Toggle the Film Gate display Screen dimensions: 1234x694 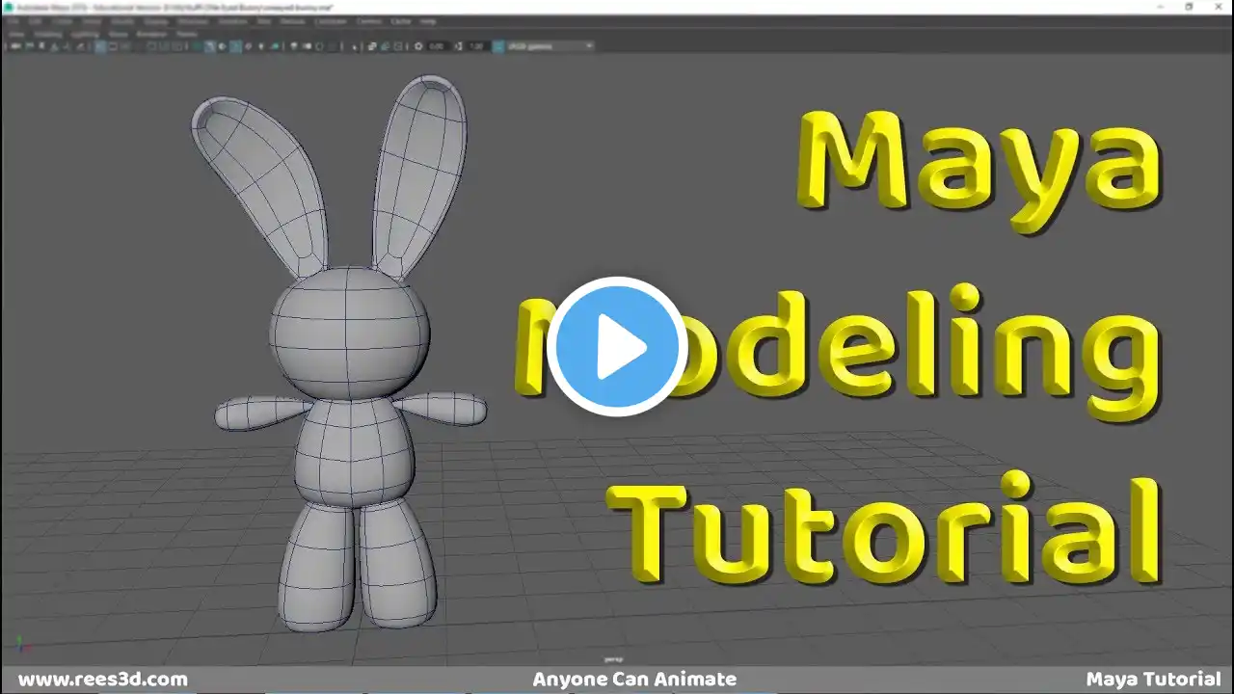(x=113, y=45)
